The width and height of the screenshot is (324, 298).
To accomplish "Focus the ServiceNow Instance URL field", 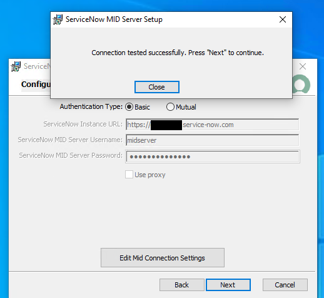I will click(x=213, y=125).
